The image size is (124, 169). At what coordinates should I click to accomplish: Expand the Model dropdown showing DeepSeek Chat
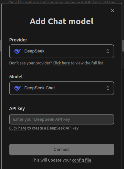click(x=62, y=88)
